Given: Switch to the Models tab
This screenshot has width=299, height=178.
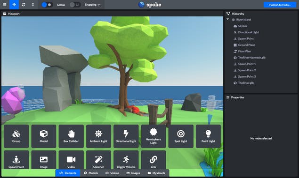Looking at the screenshot, I should 91,173.
